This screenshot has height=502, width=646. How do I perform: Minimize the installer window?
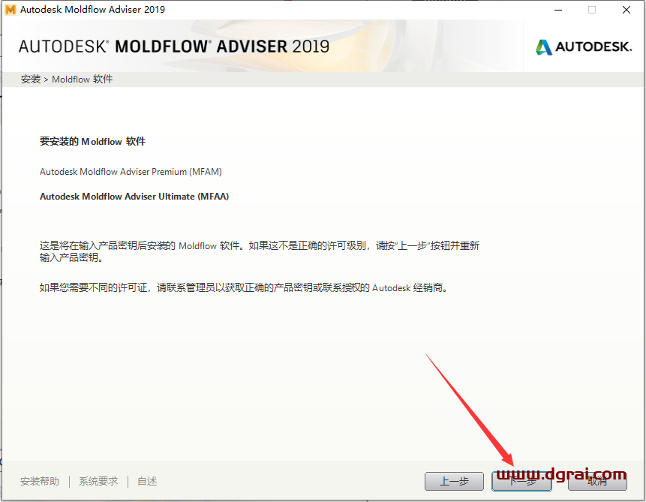pos(558,10)
